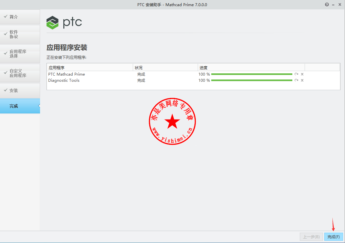The height and width of the screenshot is (243, 345).
Task: Click the Diagnostic Tools progress bar
Action: click(252, 80)
